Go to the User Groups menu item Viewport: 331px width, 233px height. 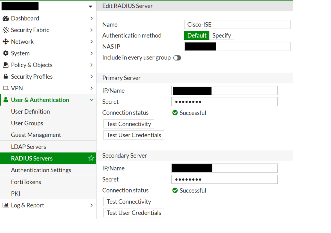(x=27, y=123)
